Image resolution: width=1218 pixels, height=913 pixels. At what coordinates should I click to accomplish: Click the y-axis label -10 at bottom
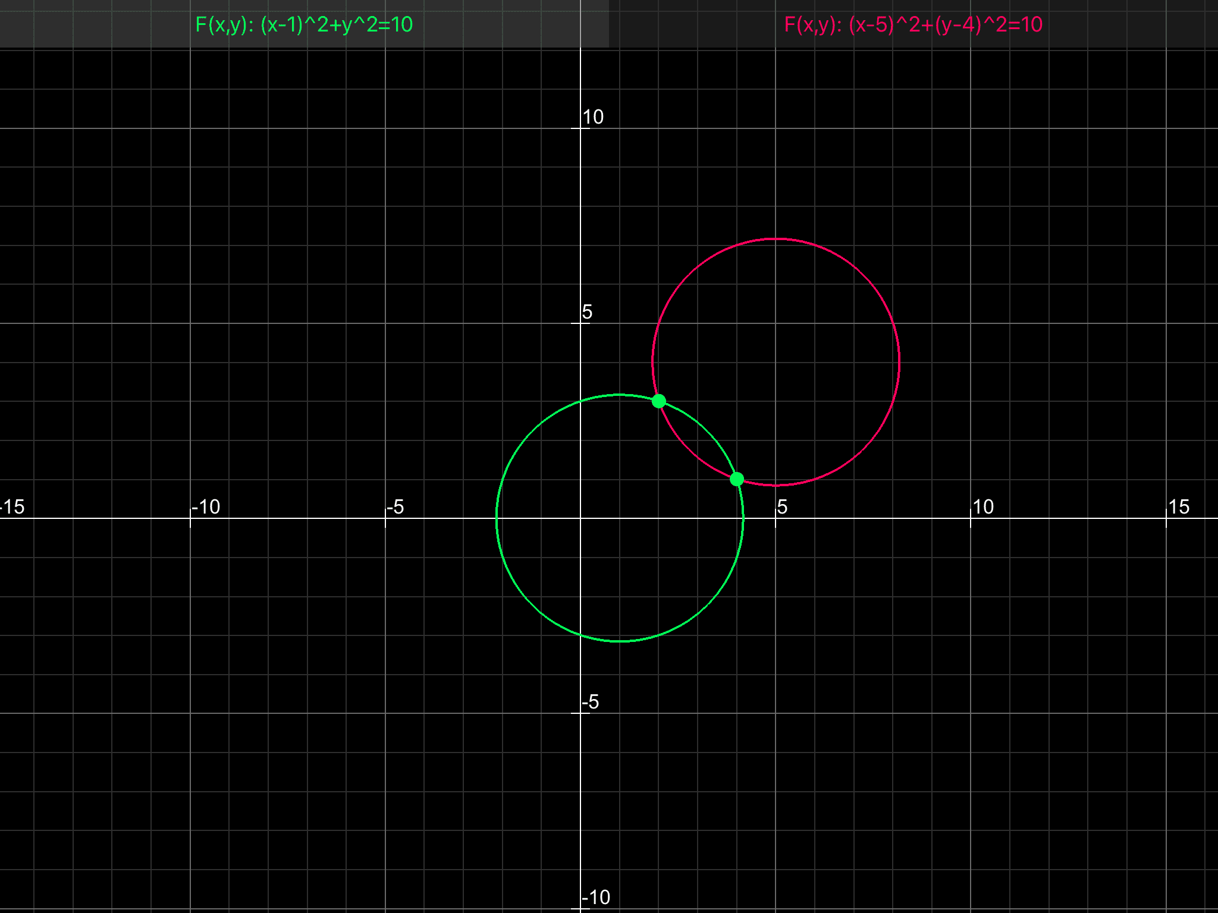tap(596, 897)
